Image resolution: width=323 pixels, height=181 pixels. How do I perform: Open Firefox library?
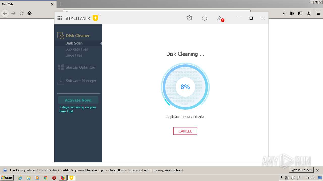(x=292, y=13)
